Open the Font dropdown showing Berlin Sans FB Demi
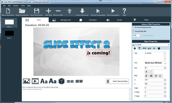 [x=155, y=63]
